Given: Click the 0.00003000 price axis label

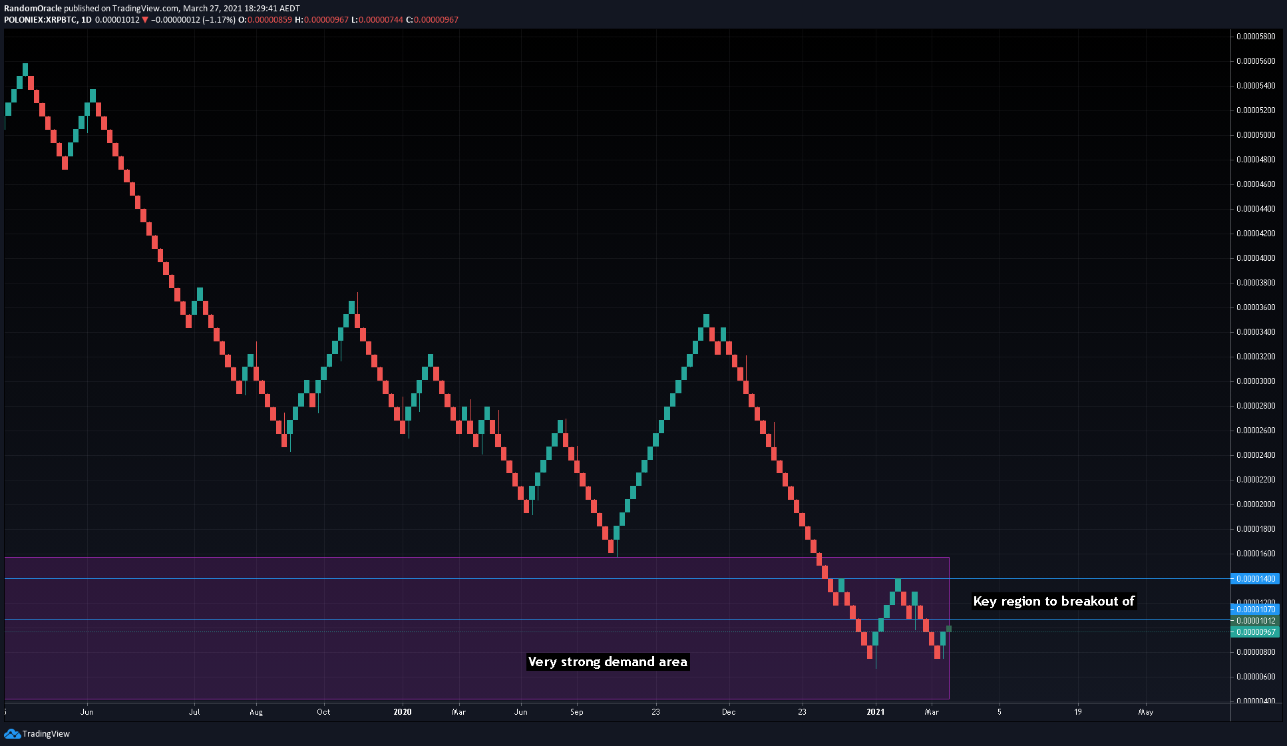Looking at the screenshot, I should click(1256, 381).
